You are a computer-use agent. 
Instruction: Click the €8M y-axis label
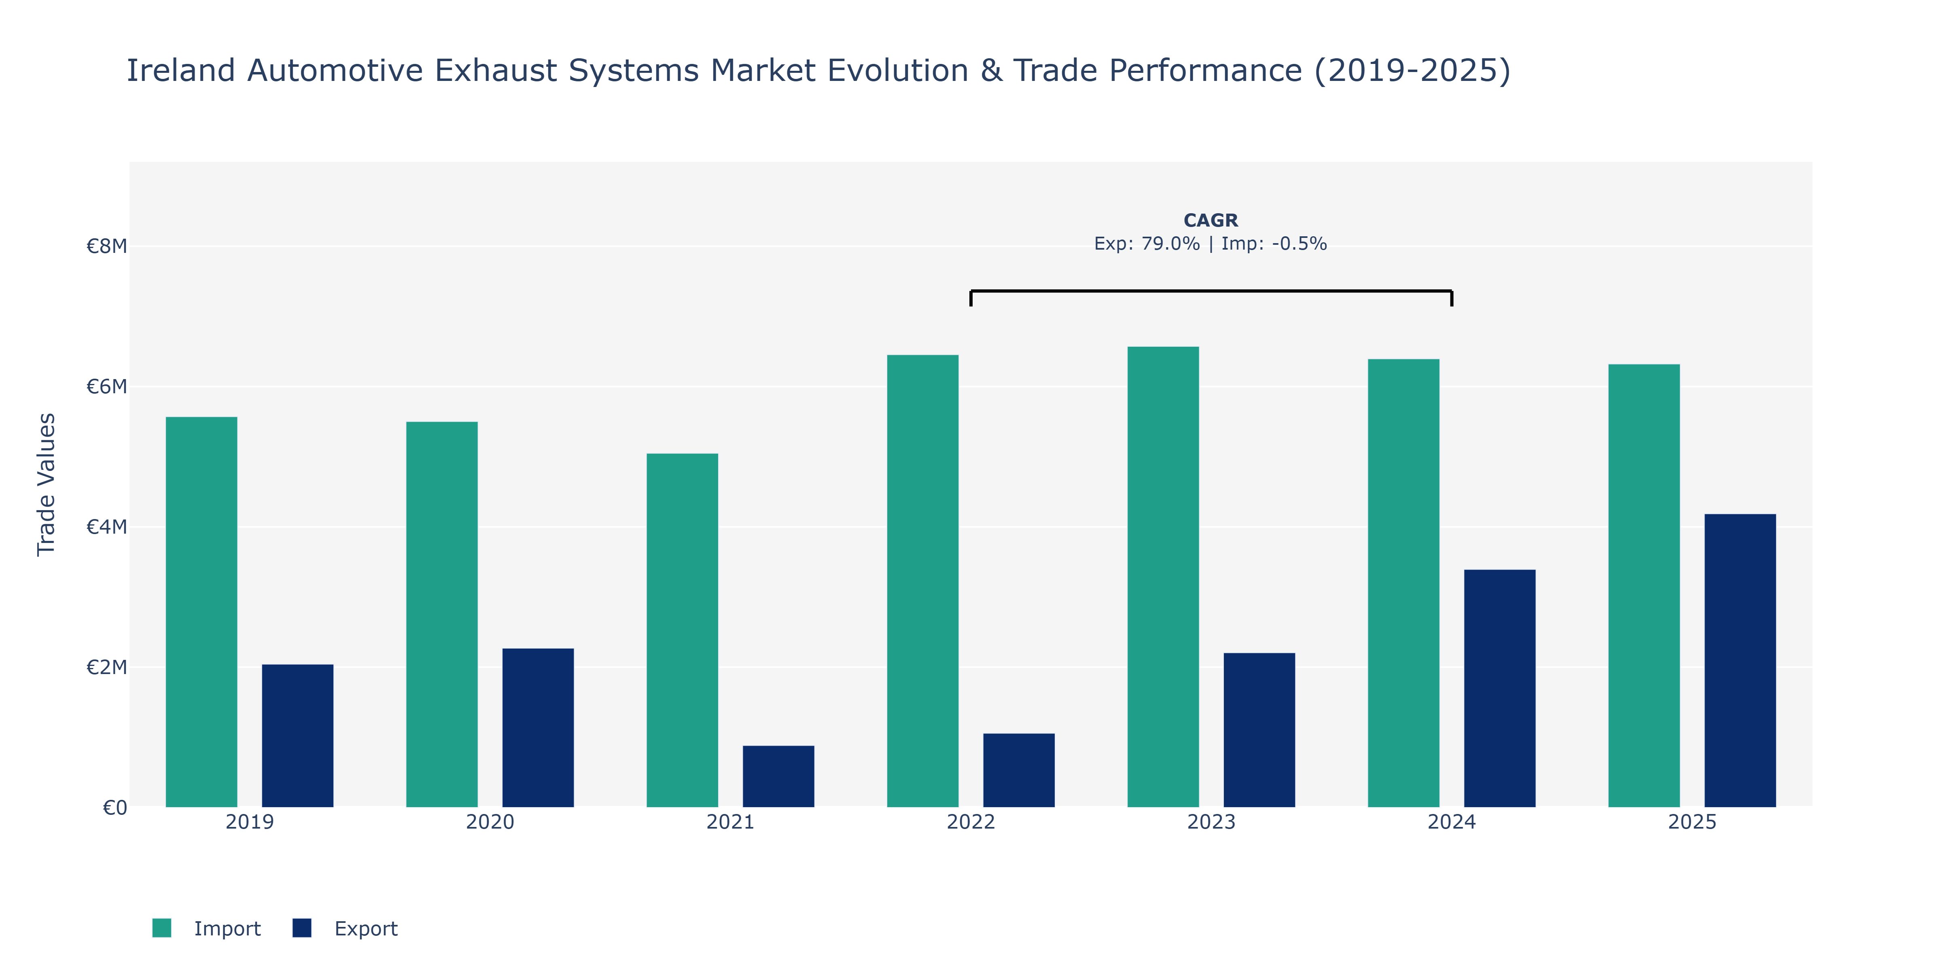[x=106, y=246]
